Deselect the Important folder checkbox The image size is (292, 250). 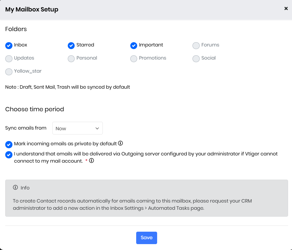[x=134, y=45]
